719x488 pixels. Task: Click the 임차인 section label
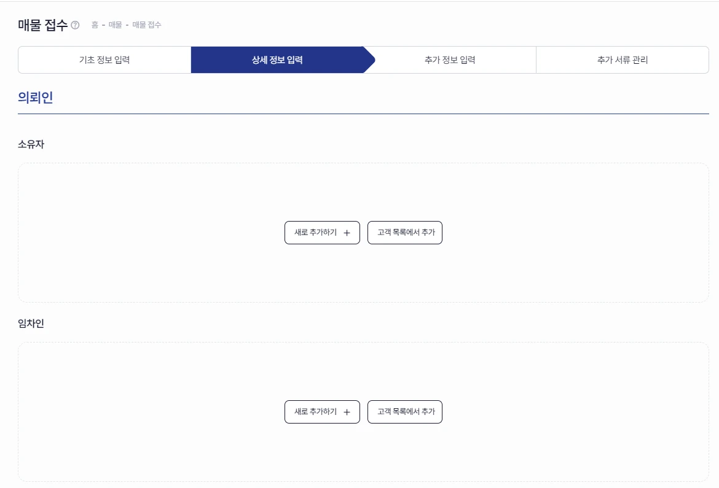coord(31,323)
